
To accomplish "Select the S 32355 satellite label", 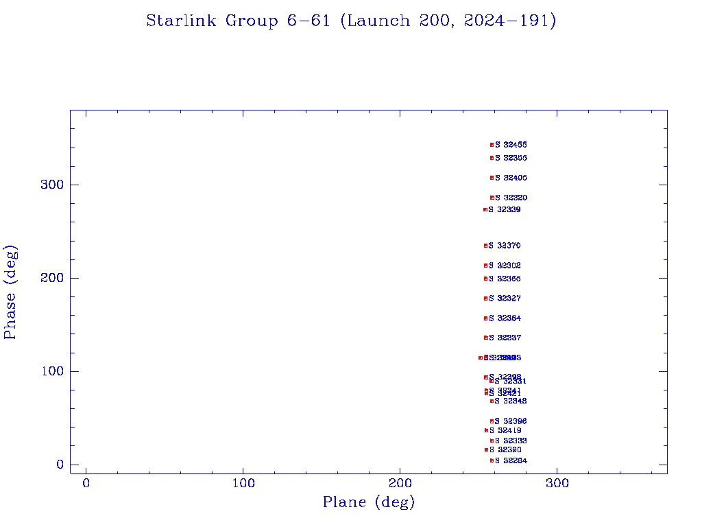I will [511, 158].
